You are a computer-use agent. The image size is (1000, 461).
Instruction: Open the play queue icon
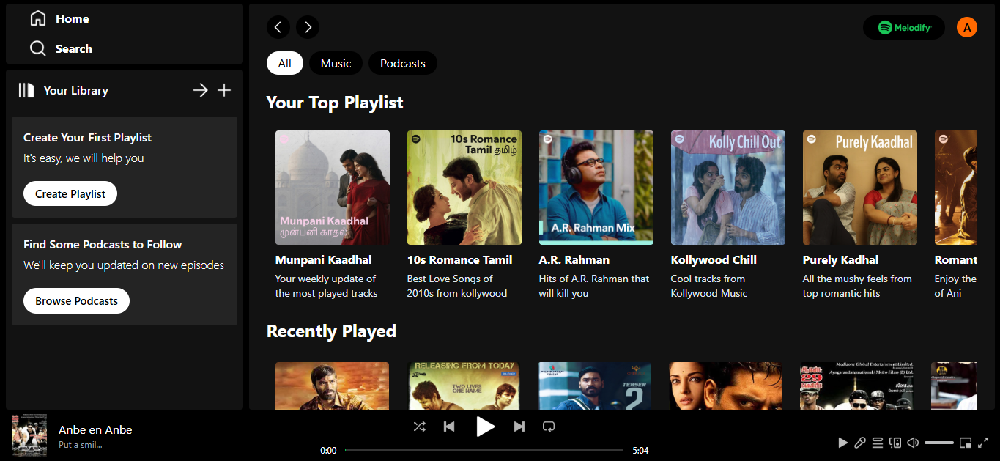coord(877,443)
